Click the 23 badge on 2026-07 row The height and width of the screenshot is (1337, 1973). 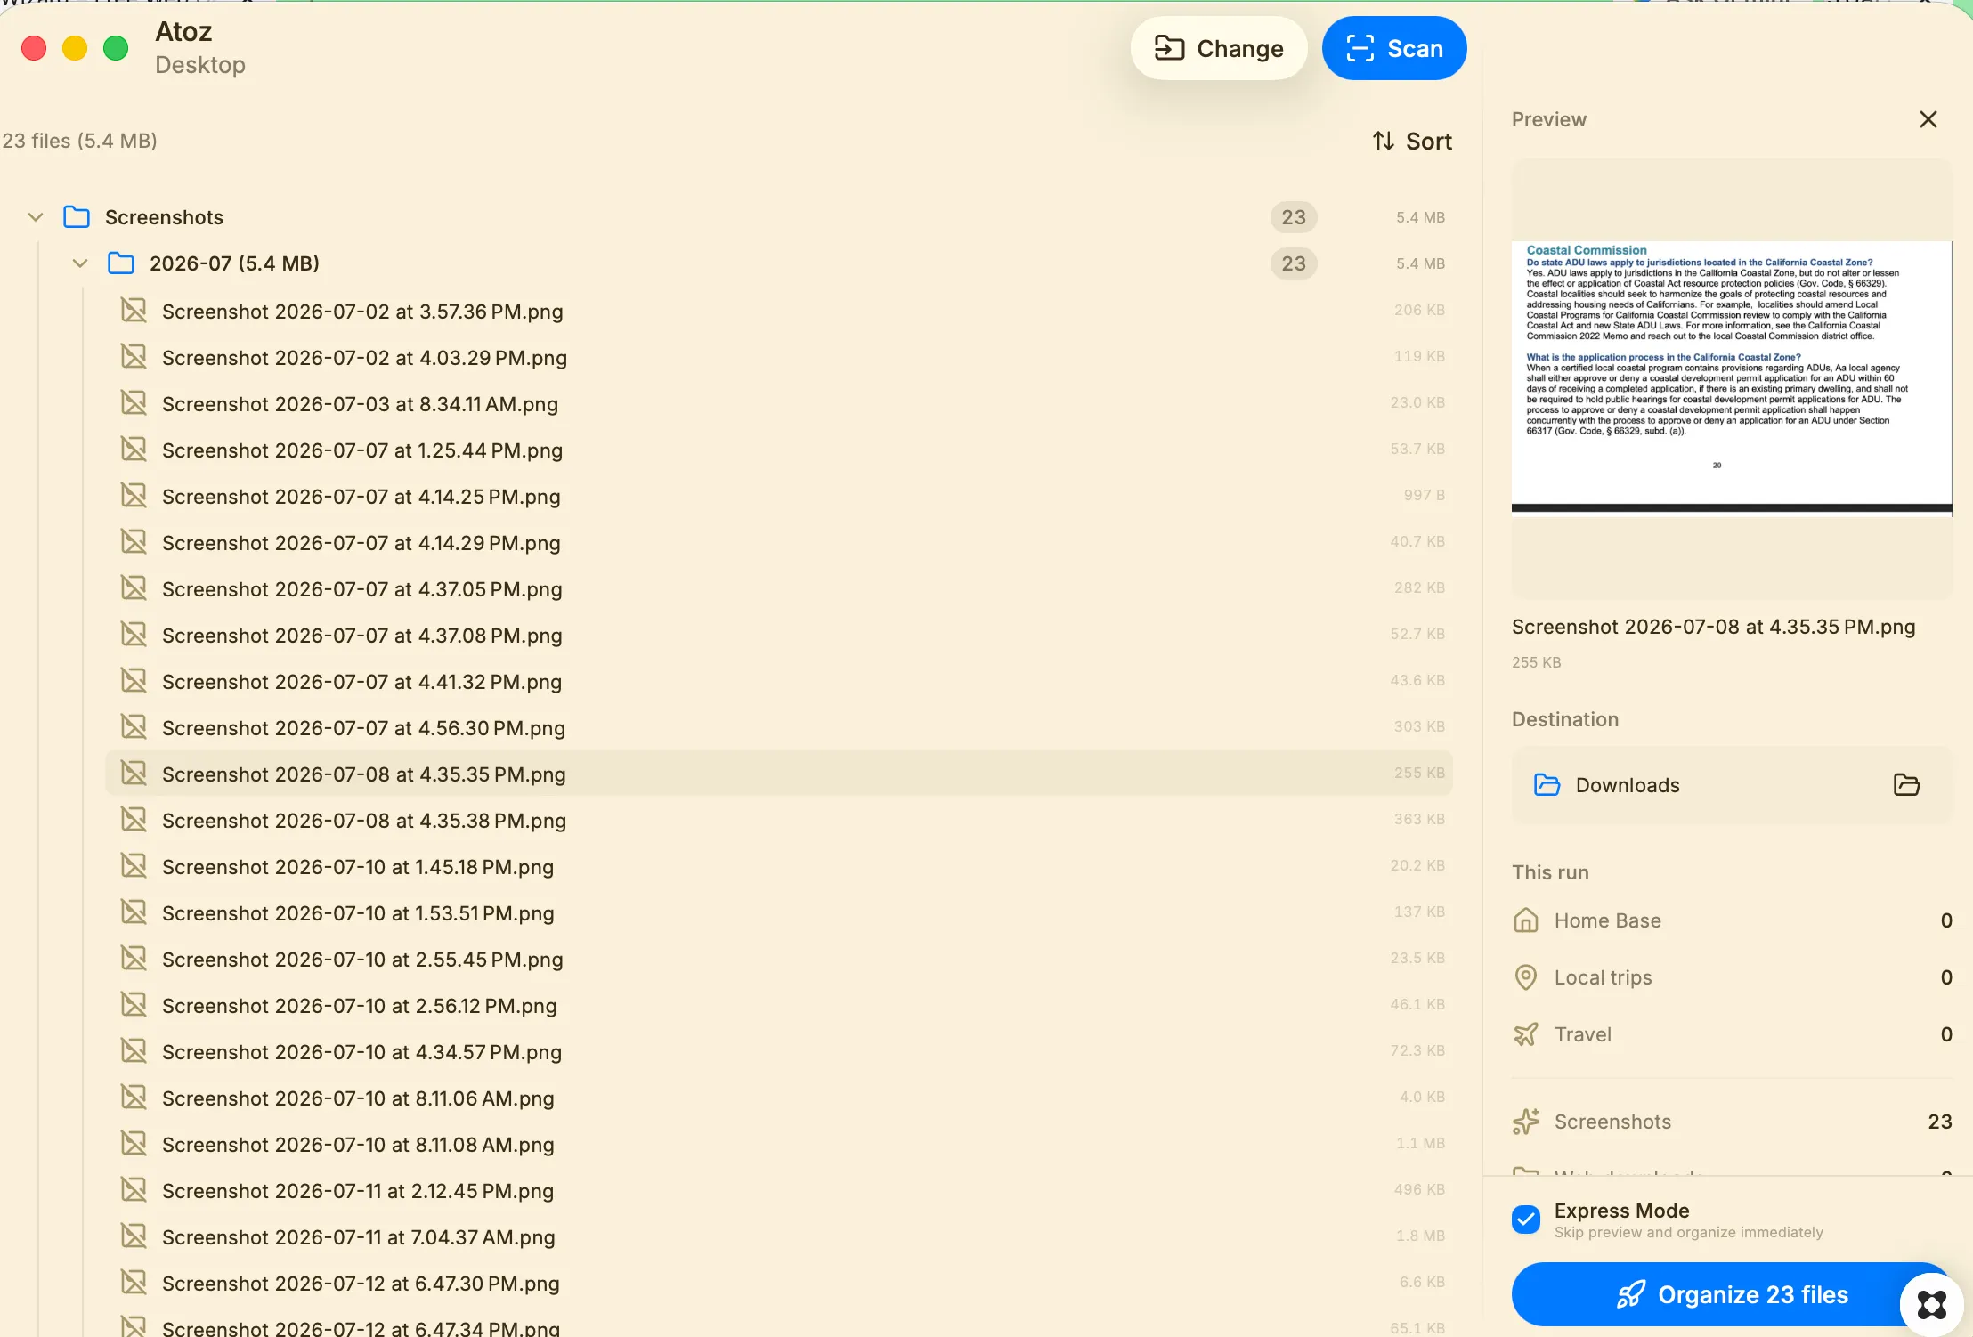[x=1294, y=263]
